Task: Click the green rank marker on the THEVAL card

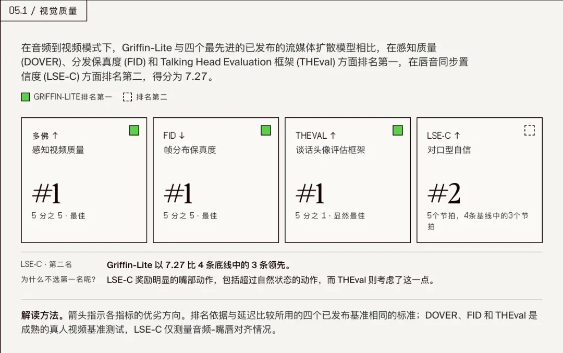Action: 397,130
